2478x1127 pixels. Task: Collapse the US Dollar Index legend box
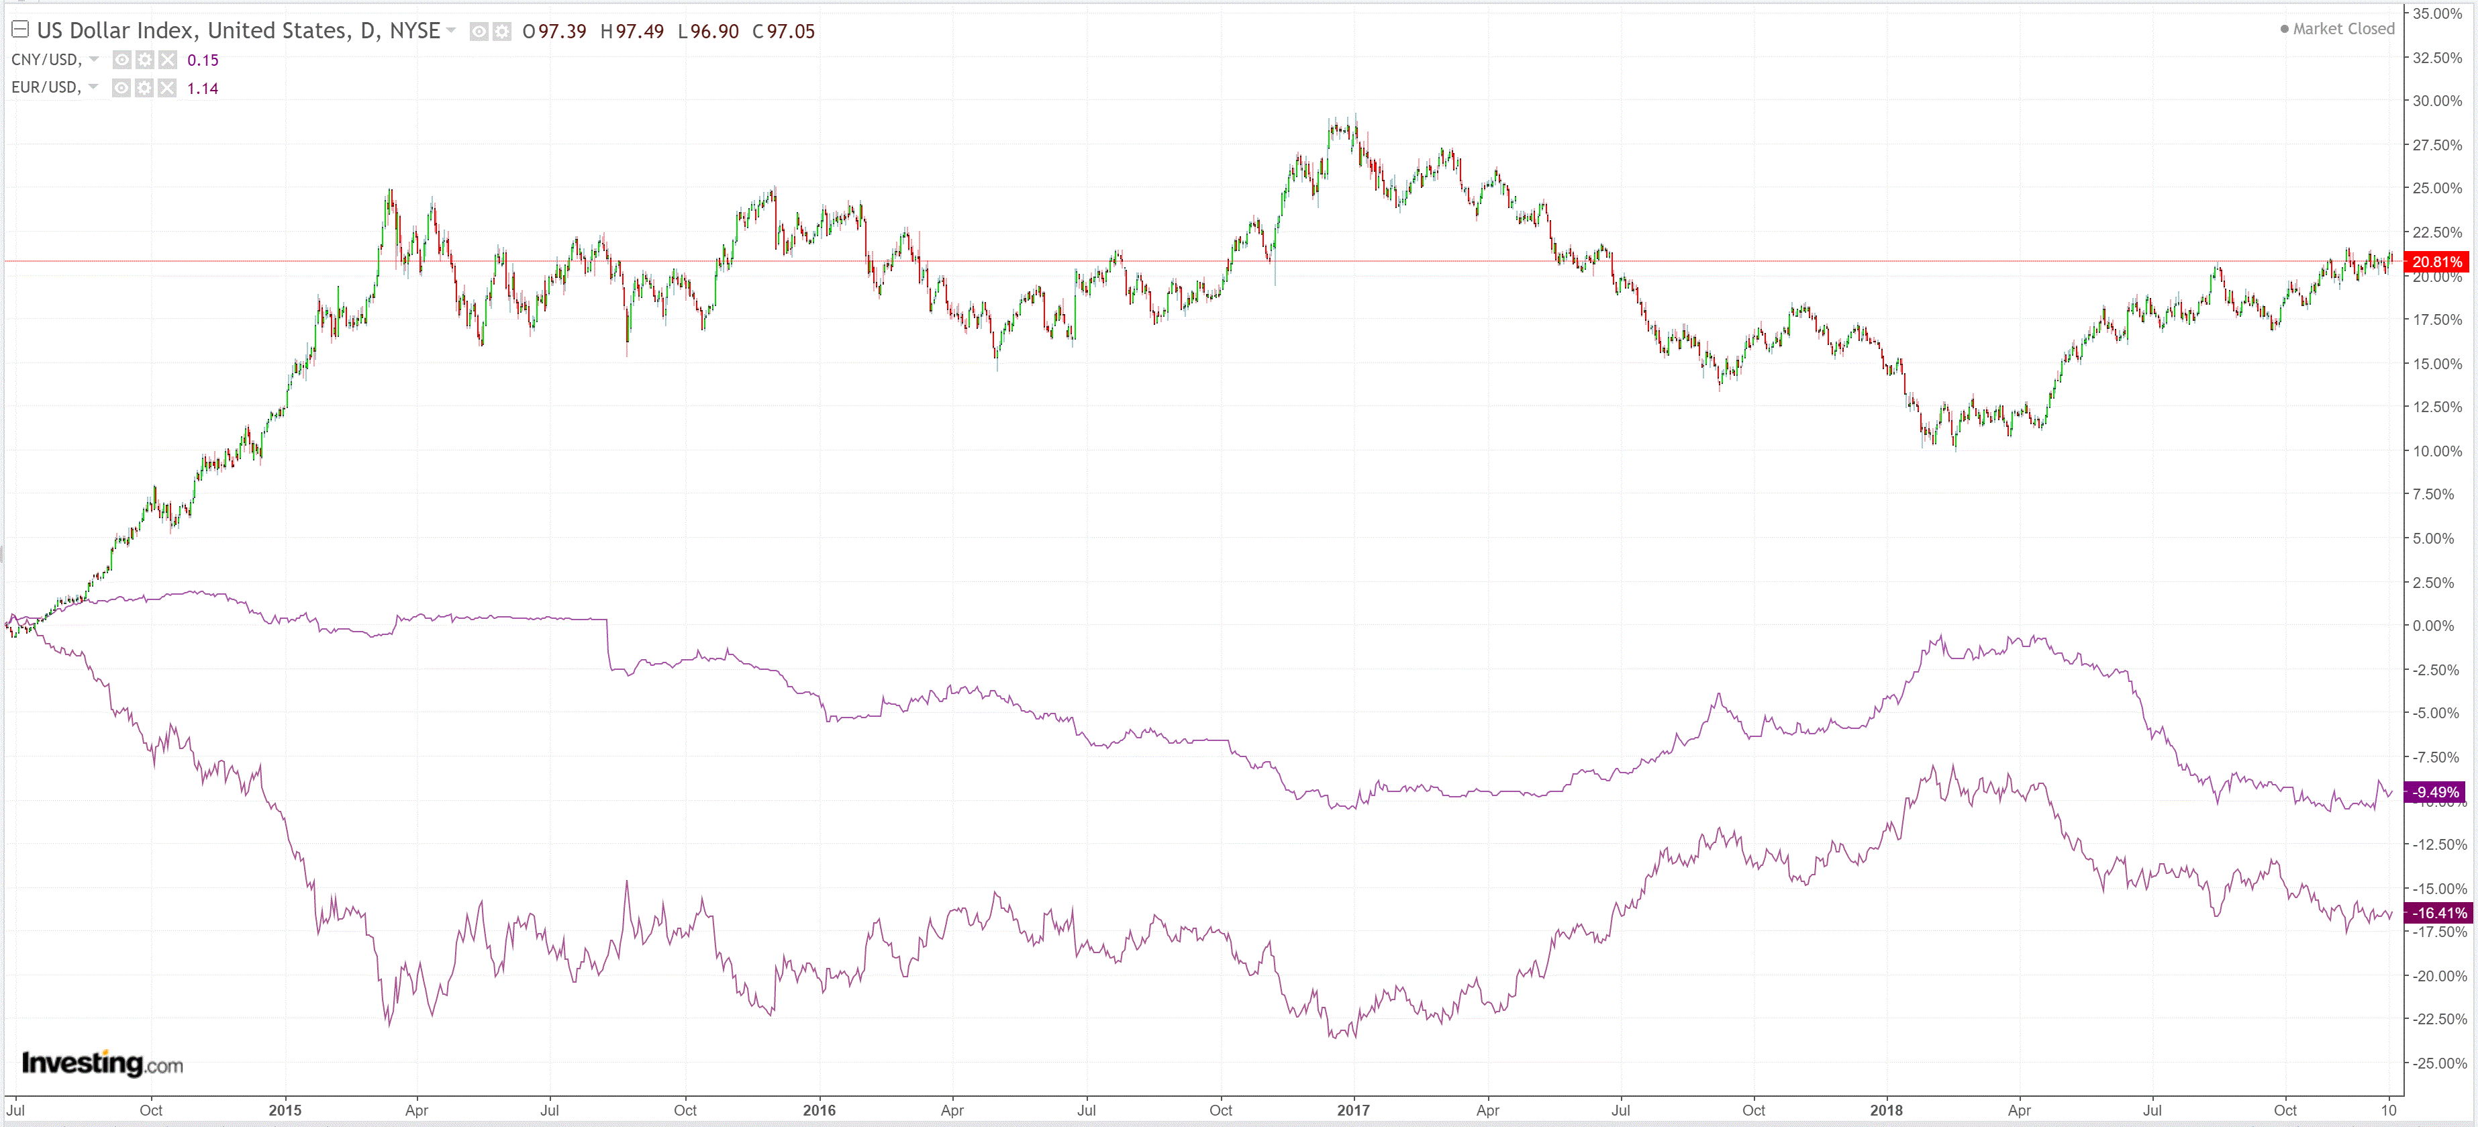(x=19, y=29)
